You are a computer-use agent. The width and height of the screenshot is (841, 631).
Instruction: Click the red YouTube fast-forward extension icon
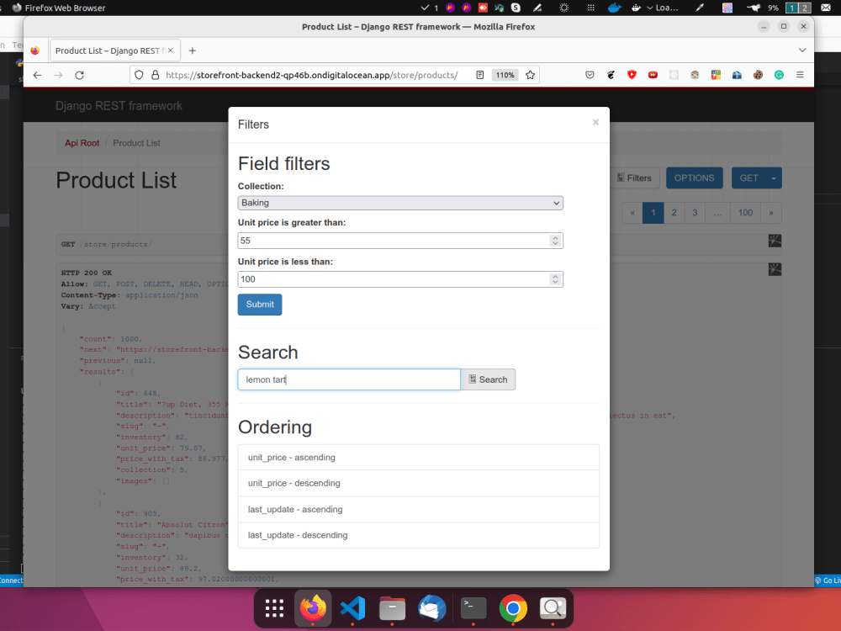[653, 75]
